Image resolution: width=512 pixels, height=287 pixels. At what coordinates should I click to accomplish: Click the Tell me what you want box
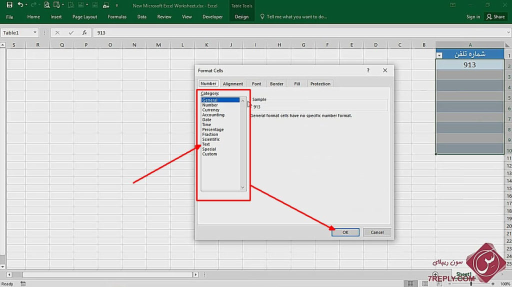click(296, 16)
